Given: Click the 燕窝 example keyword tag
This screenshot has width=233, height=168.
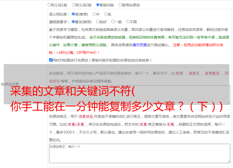Looking at the screenshot, I should tap(180, 73).
